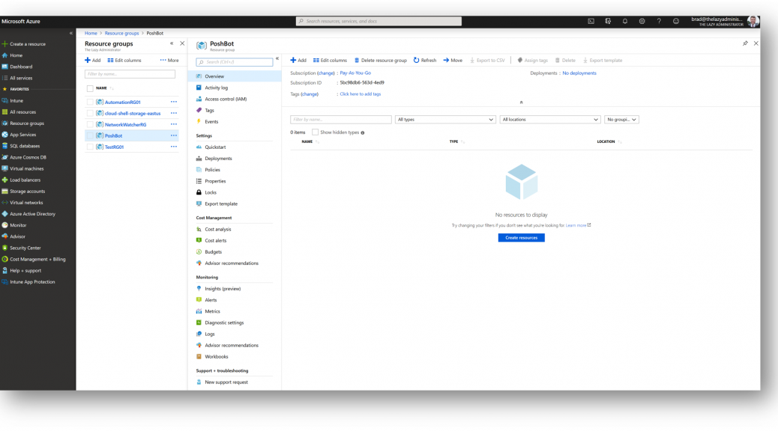Click Add in the PoshBot toolbar

point(298,61)
